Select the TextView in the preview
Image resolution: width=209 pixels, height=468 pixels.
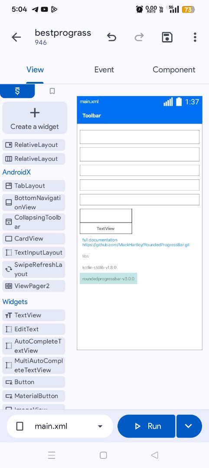pyautogui.click(x=106, y=228)
